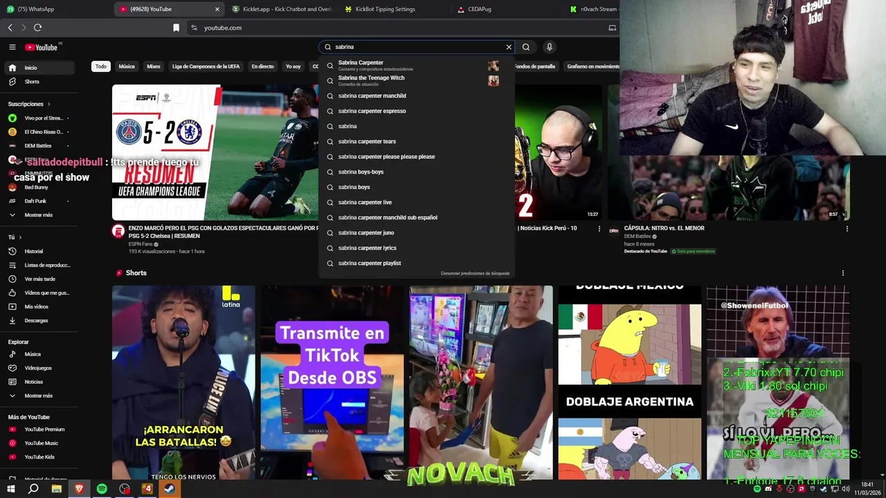Image resolution: width=886 pixels, height=498 pixels.
Task: Click the screen cast icon in the address bar
Action: point(612,28)
